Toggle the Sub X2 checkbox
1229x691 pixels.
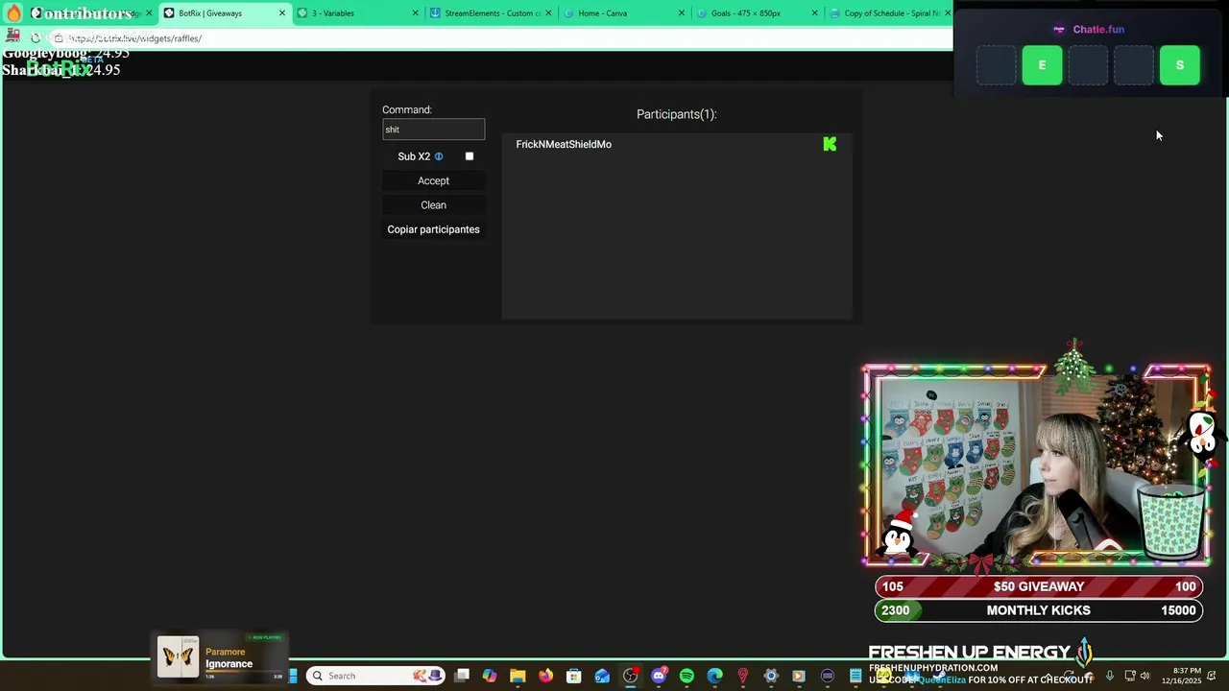470,156
